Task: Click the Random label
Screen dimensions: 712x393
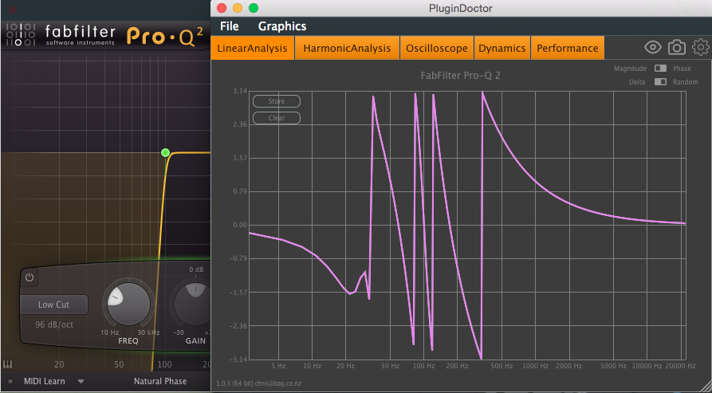Action: (685, 81)
